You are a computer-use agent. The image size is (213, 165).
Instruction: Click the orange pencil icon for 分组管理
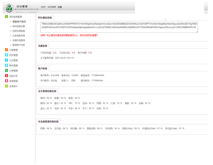[x=7, y=50]
